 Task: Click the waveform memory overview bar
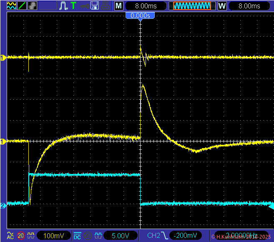(x=192, y=6)
